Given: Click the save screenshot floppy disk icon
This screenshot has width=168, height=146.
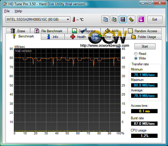Looking at the screenshot, I should point(123,19).
